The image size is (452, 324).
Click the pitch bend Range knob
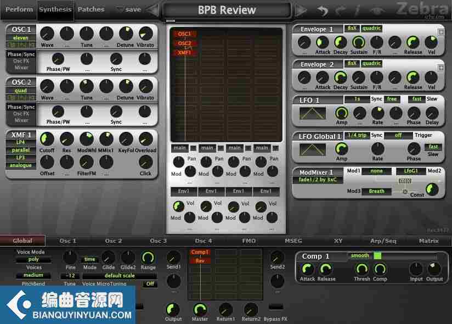point(148,257)
